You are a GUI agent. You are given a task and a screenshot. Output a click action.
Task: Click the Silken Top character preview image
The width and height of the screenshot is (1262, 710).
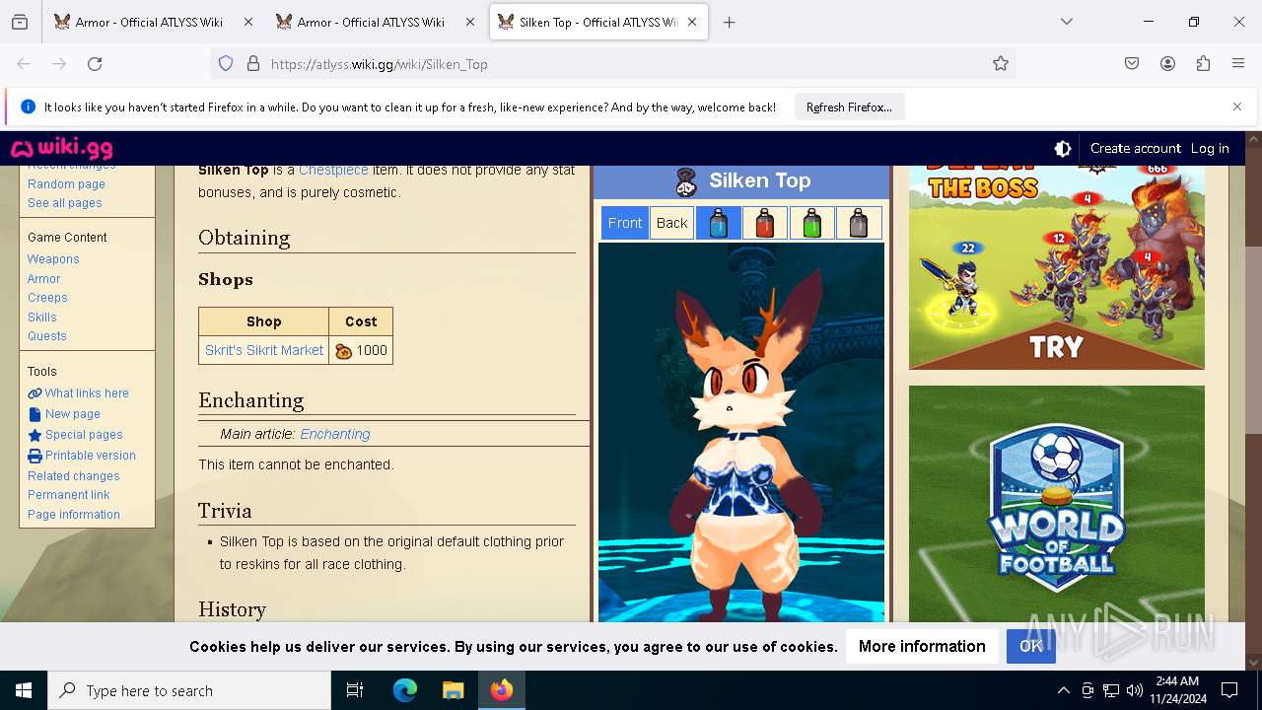pos(741,432)
